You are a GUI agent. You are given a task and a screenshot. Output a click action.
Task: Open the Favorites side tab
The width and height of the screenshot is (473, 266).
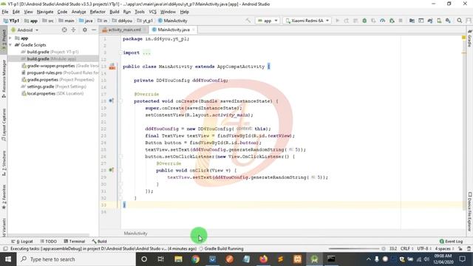coord(4,197)
